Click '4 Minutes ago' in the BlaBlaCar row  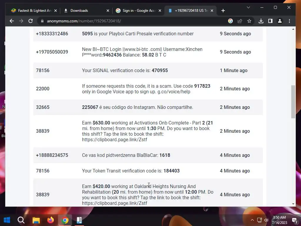(235, 155)
